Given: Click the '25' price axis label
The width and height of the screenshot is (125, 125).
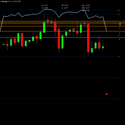Looking at the screenshot, I should click(119, 10).
